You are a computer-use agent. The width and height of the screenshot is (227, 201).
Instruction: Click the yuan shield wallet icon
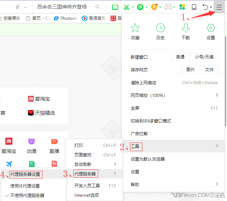click(x=154, y=7)
